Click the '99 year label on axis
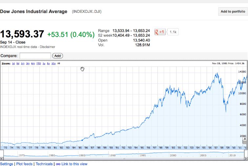This screenshot has height=166, width=248. (x=167, y=148)
